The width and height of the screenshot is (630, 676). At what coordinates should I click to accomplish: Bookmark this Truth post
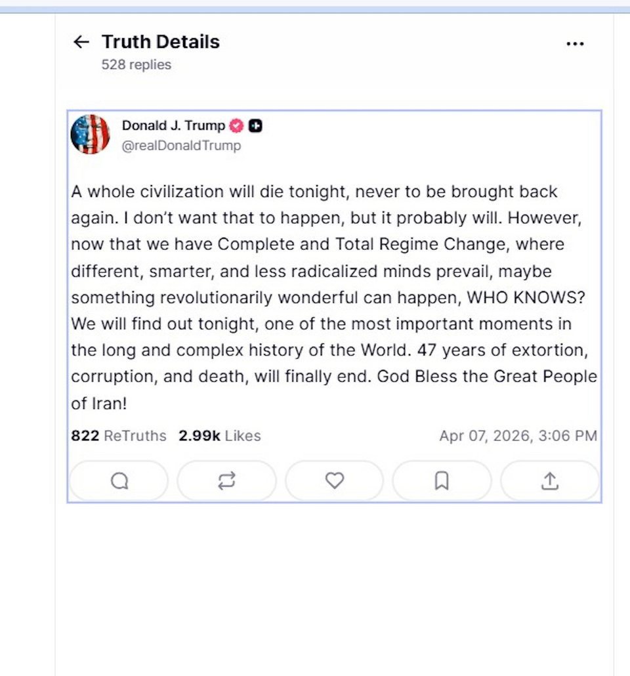click(442, 481)
